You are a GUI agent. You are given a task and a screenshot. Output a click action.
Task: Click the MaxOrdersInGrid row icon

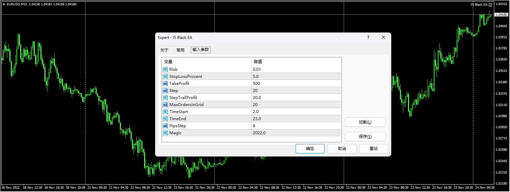point(165,105)
